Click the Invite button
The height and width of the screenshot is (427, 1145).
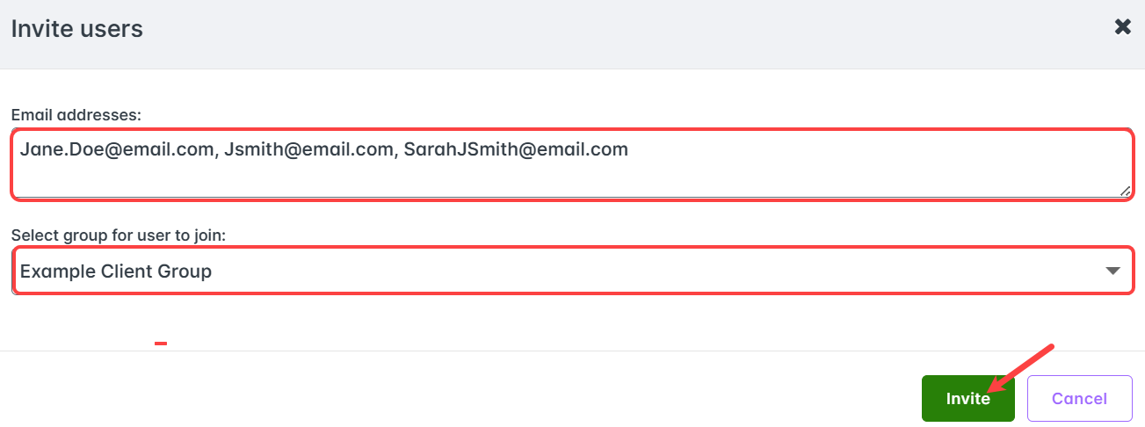tap(967, 399)
